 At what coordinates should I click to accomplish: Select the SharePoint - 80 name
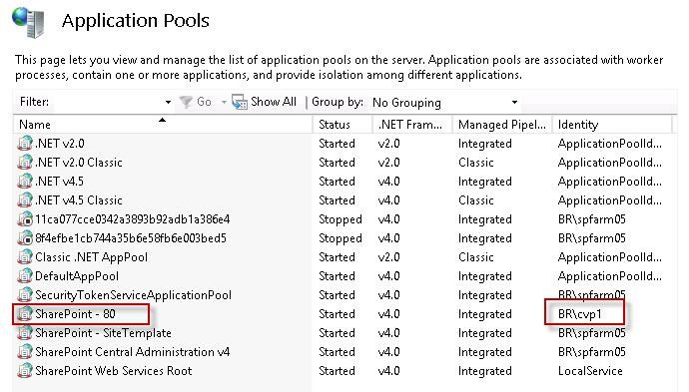click(x=75, y=314)
